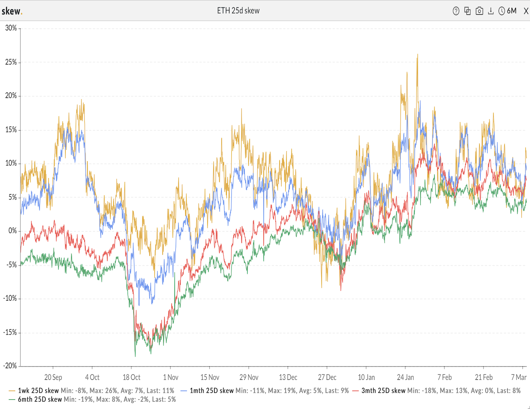Screen dimensions: 530x409
Task: Click the ETH 25d skew chart title
Action: (238, 11)
